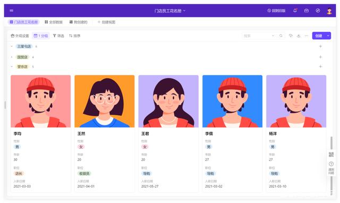This screenshot has height=203, width=340.
Task: Open the 筛选 filter option
Action: tap(58, 36)
